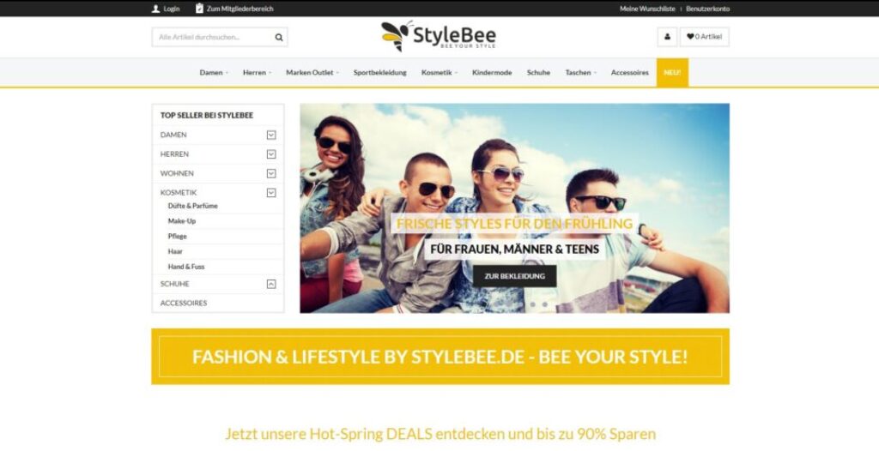This screenshot has width=879, height=451.
Task: Click the search magnifier icon
Action: (x=279, y=37)
